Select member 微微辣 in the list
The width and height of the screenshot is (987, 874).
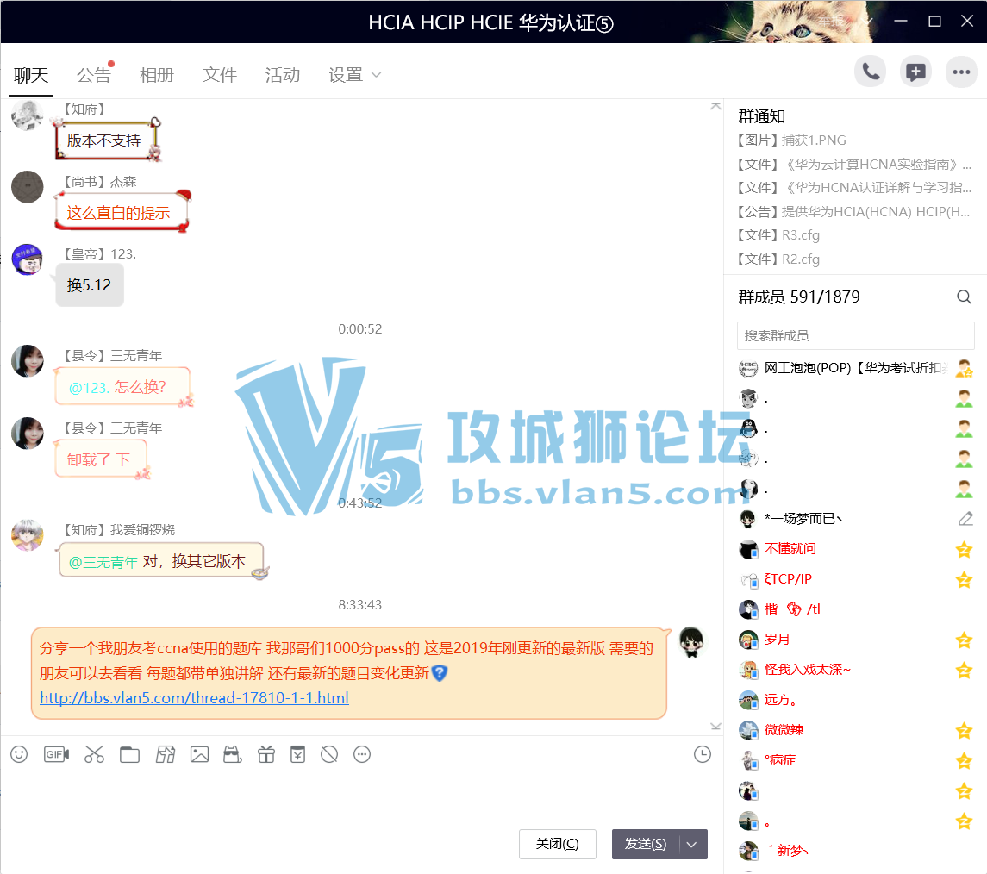pyautogui.click(x=855, y=731)
